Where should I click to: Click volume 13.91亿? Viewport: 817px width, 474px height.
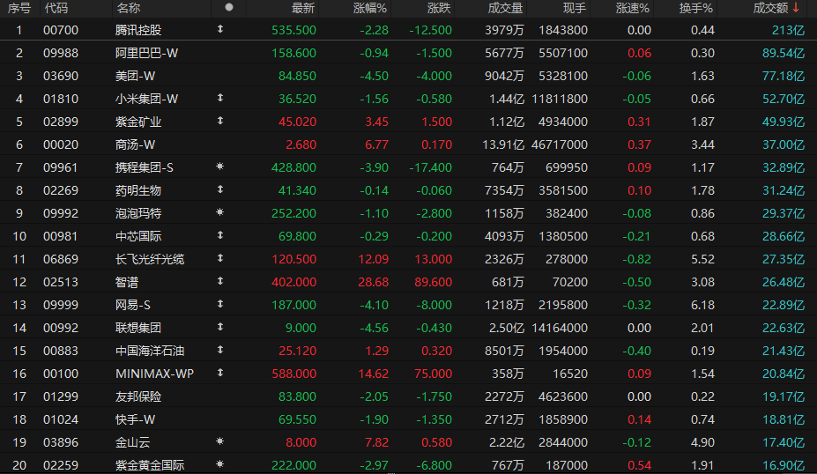tap(503, 144)
